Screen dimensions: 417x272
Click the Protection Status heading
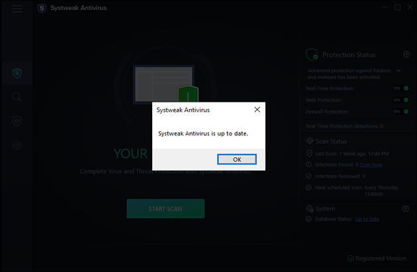(349, 55)
